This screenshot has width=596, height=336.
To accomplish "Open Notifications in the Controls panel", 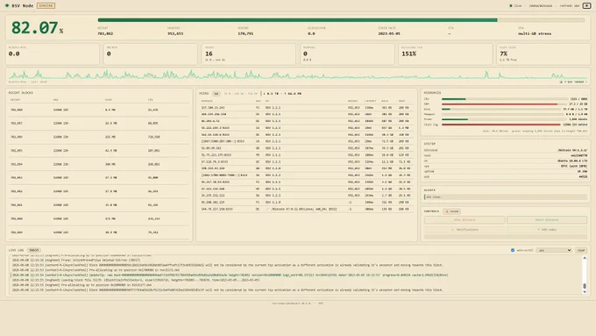I will [x=465, y=230].
